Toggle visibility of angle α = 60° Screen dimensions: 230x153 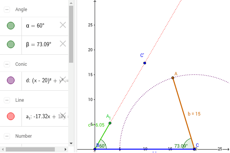[11, 26]
